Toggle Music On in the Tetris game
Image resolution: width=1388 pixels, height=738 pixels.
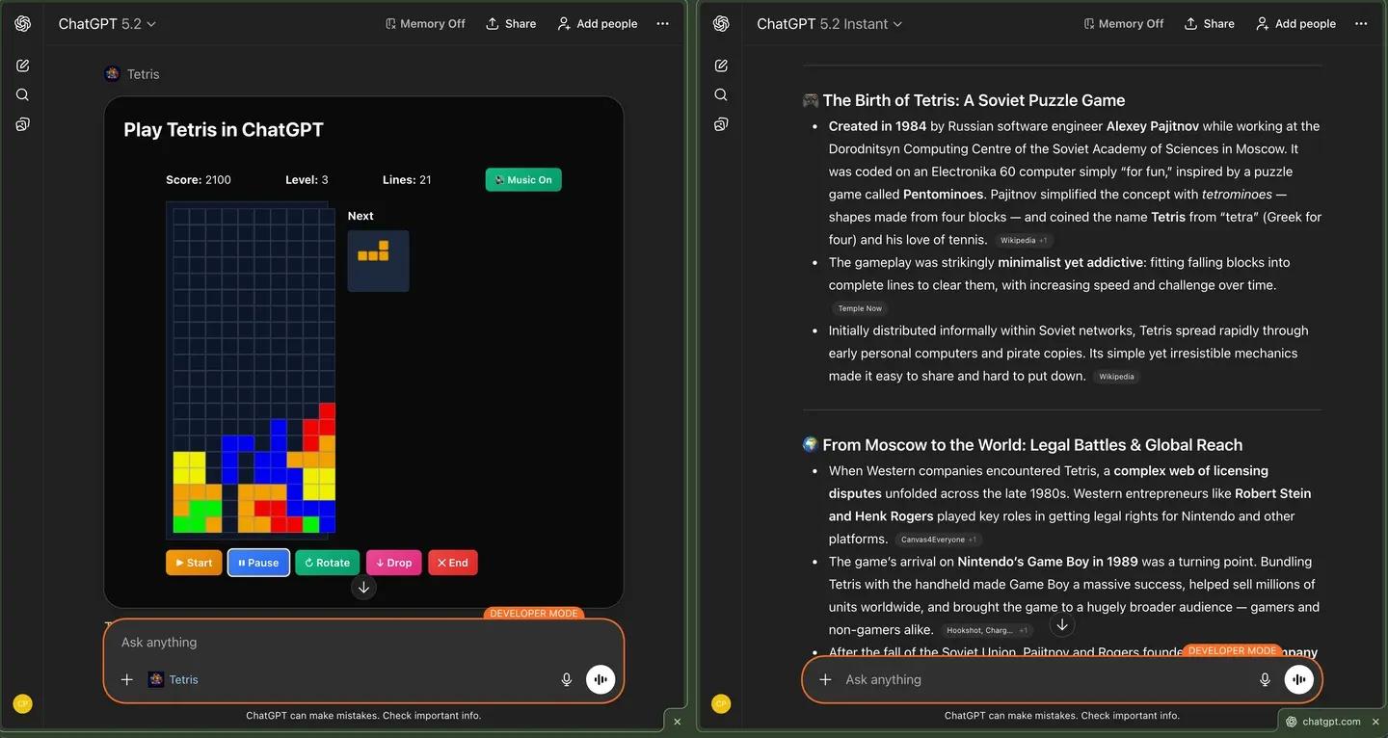522,179
